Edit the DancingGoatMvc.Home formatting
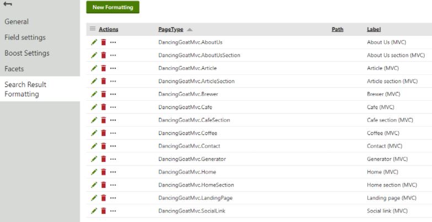The height and width of the screenshot is (222, 432). pos(94,172)
